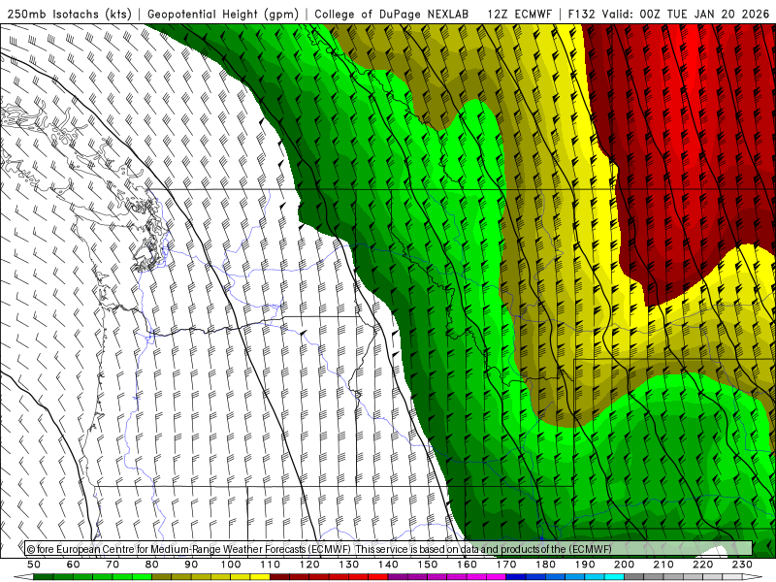776x582 pixels.
Task: Click the "230" color scale label
Action: [x=742, y=565]
